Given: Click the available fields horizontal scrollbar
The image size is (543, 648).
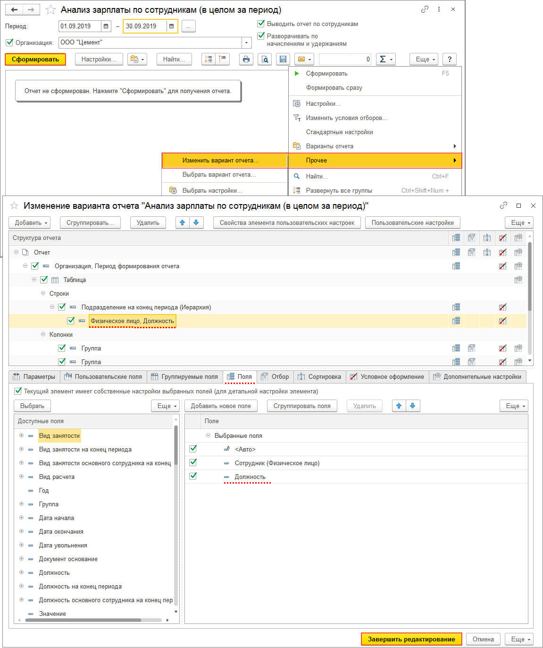Looking at the screenshot, I should point(83,620).
